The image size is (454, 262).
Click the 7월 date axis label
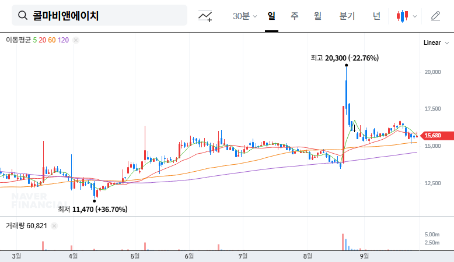pyautogui.click(x=243, y=256)
